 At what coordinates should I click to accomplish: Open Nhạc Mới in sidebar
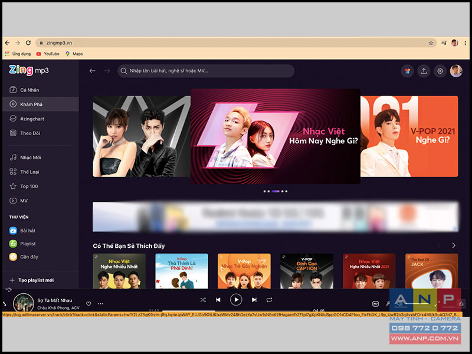(41, 157)
